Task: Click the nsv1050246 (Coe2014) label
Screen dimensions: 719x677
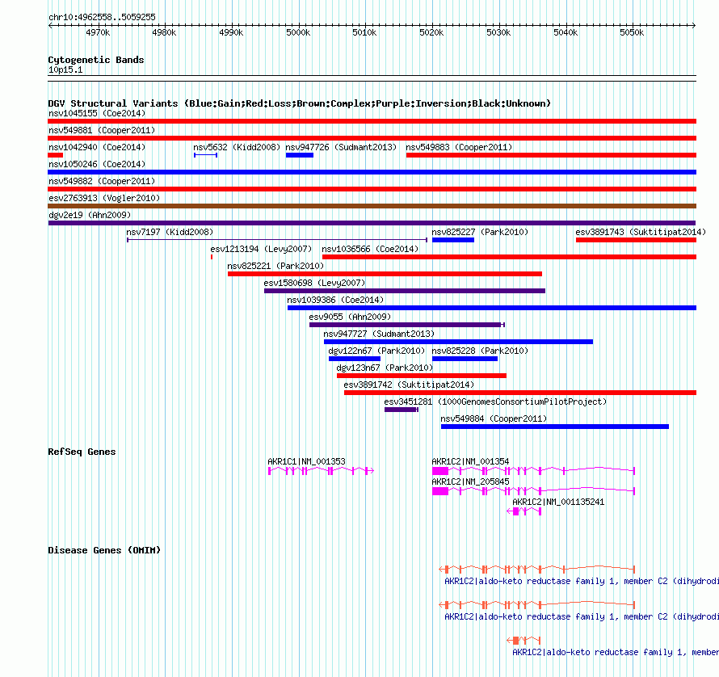Action: point(97,164)
